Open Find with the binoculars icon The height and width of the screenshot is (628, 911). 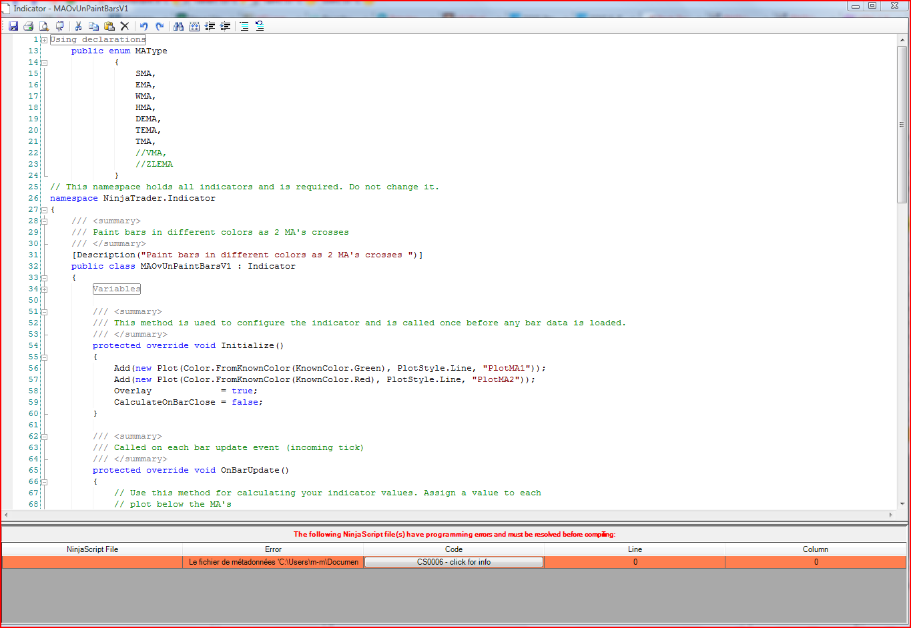pyautogui.click(x=178, y=26)
